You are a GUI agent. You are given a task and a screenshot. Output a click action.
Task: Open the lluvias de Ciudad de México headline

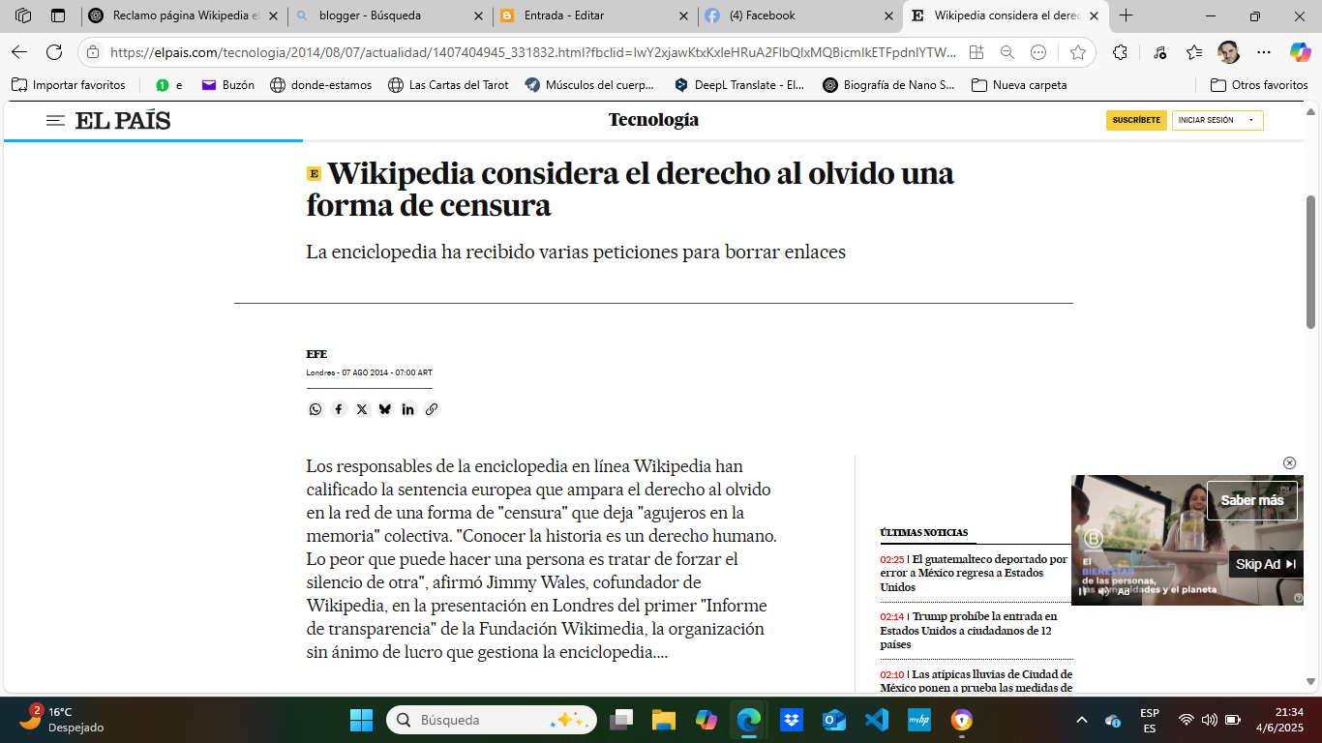[x=976, y=681]
